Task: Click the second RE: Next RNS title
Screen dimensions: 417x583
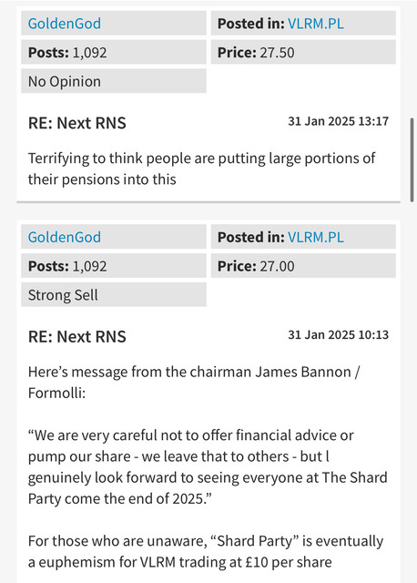Action: click(77, 337)
